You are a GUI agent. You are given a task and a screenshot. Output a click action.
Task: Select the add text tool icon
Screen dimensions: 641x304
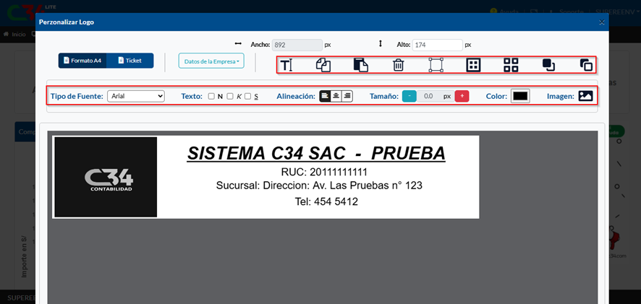pyautogui.click(x=286, y=65)
